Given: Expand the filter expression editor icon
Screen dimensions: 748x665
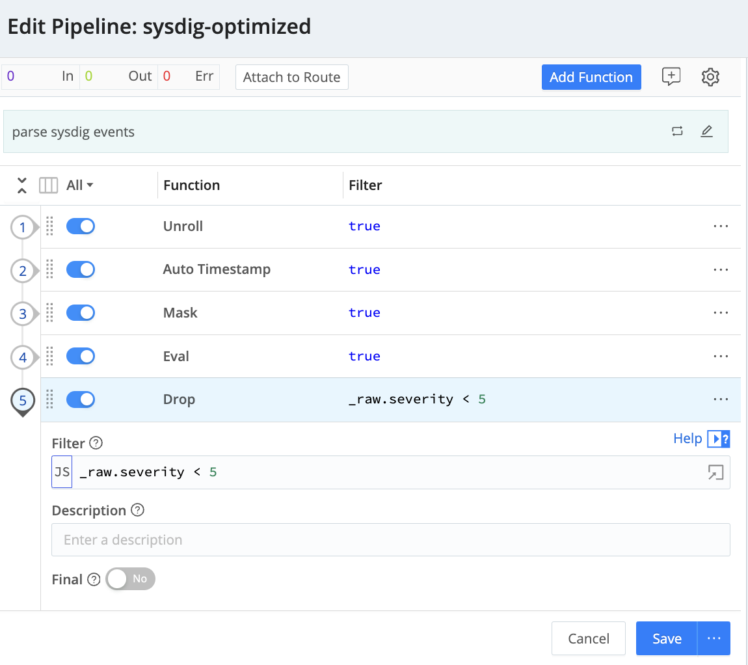Looking at the screenshot, I should 715,472.
